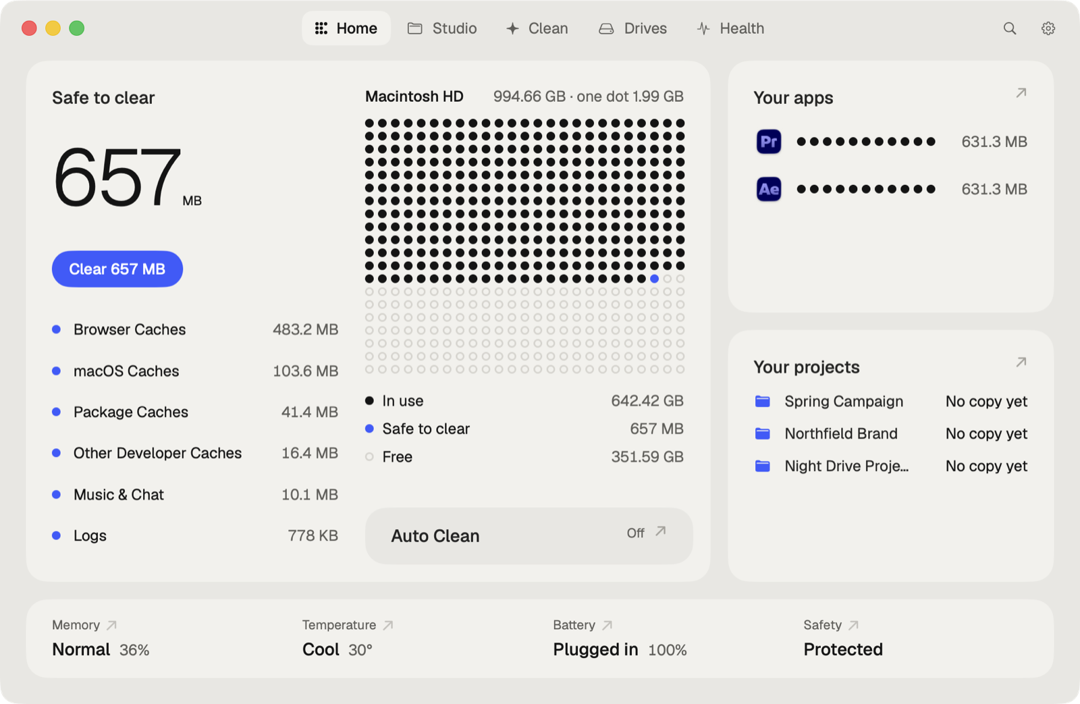Click the Spring Campaign project name
Image resolution: width=1080 pixels, height=704 pixels.
click(844, 401)
